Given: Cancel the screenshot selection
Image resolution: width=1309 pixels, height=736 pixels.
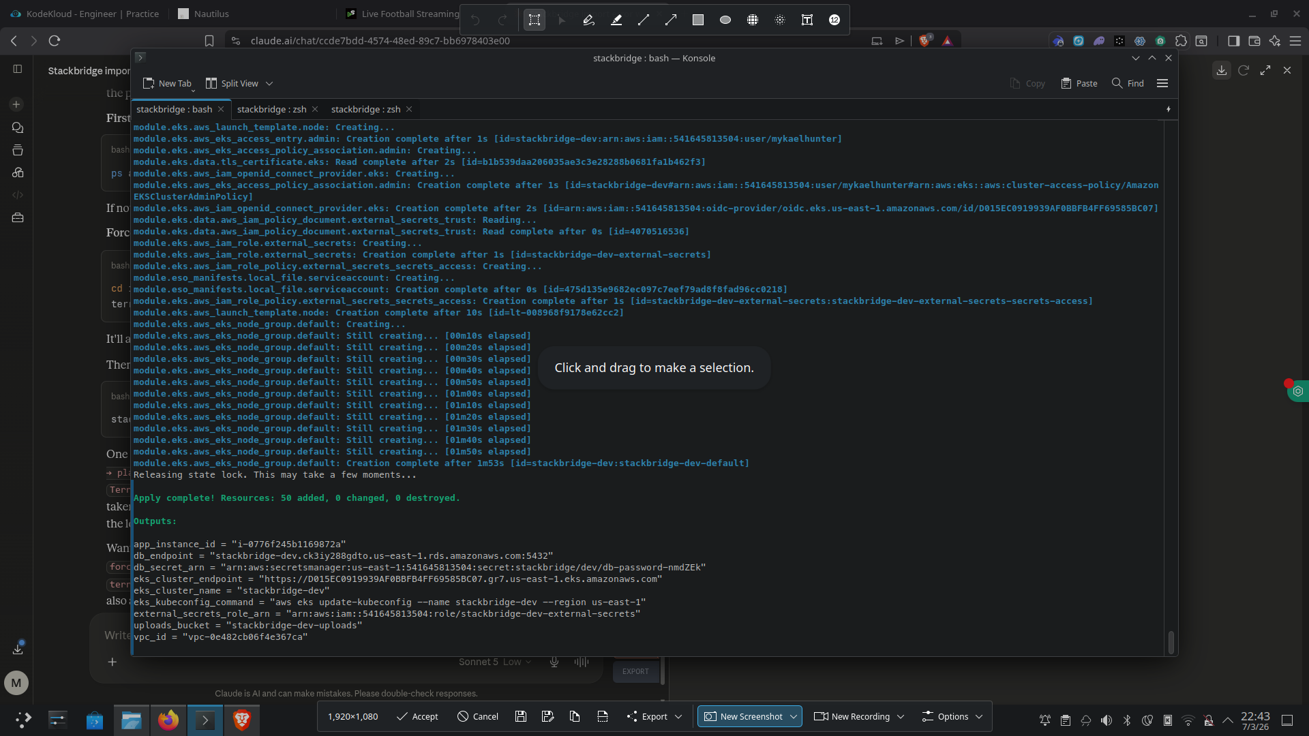Looking at the screenshot, I should [477, 716].
